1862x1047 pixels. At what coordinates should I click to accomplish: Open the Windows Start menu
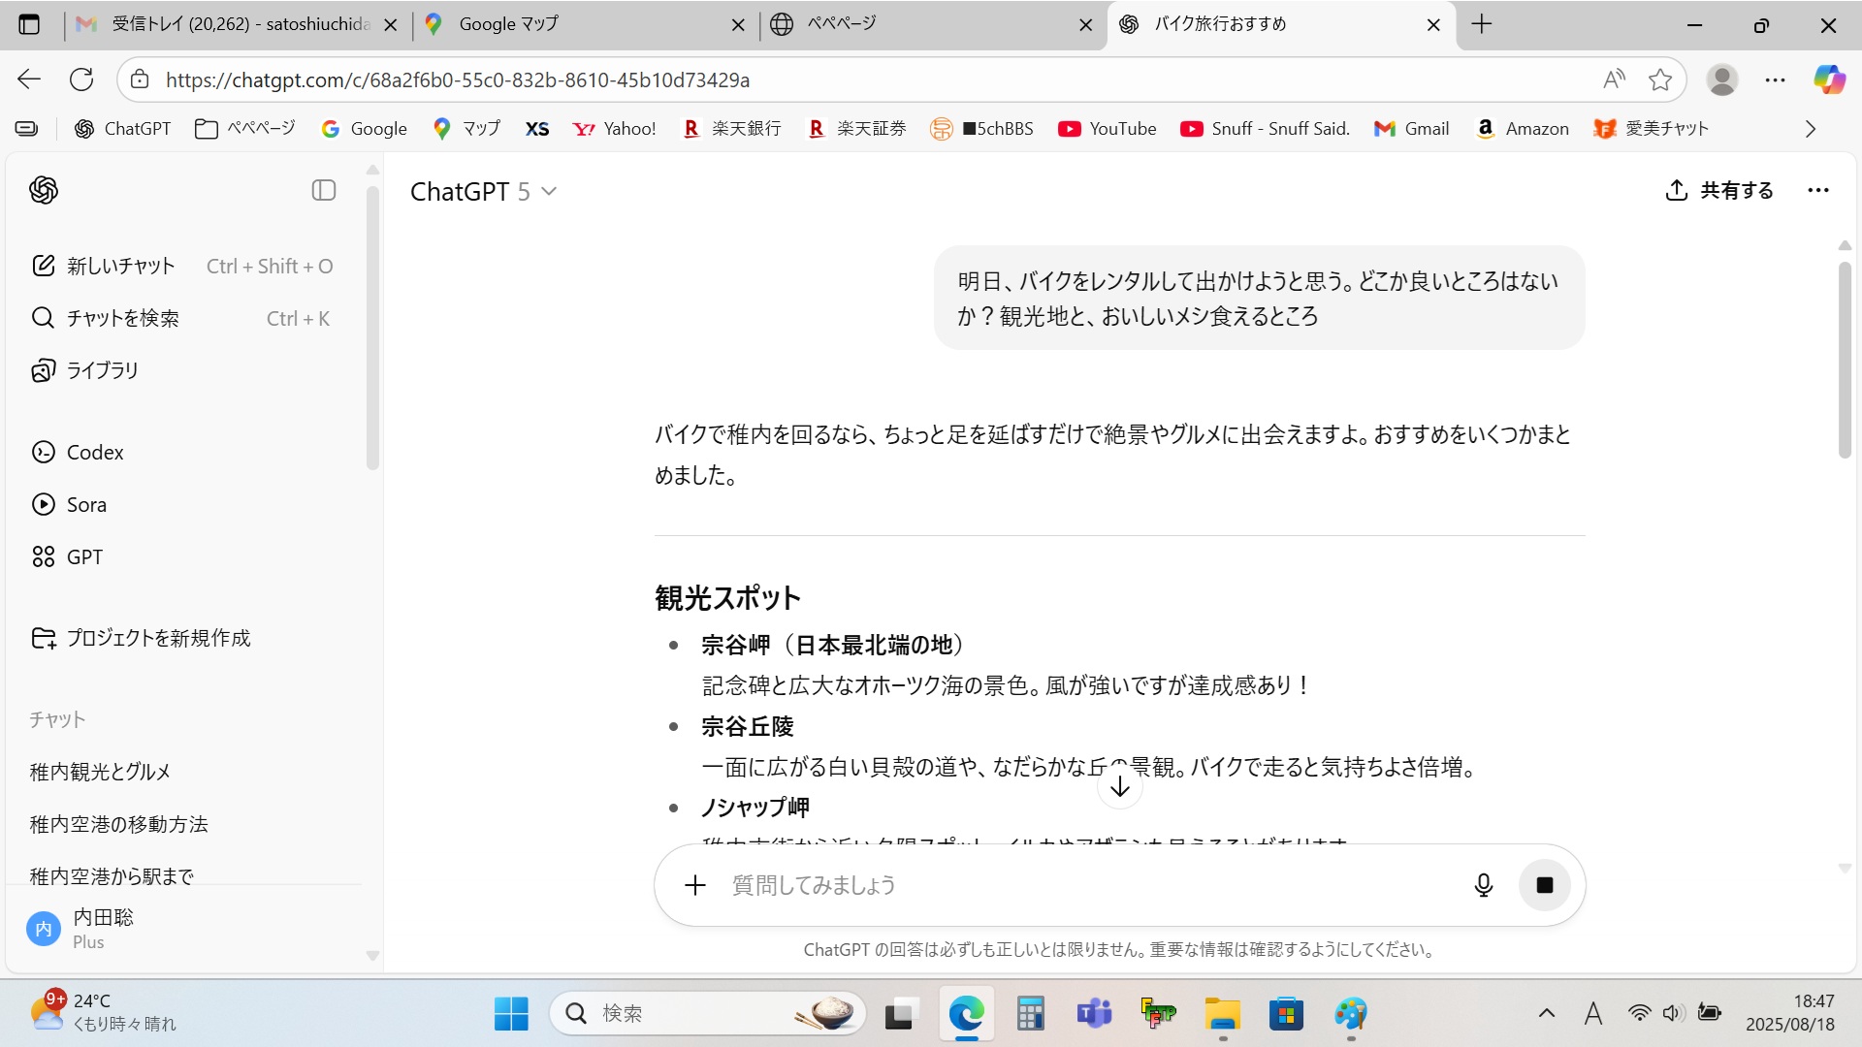click(511, 1014)
